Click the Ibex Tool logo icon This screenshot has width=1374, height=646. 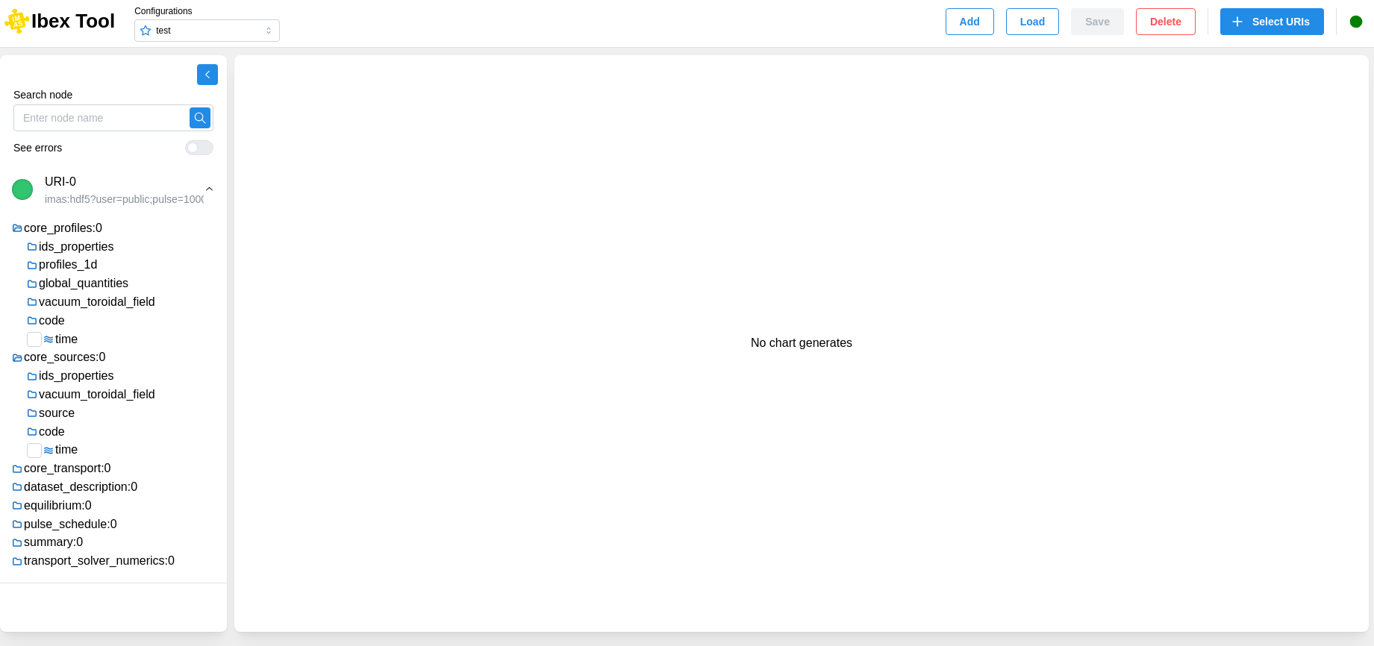click(x=16, y=22)
